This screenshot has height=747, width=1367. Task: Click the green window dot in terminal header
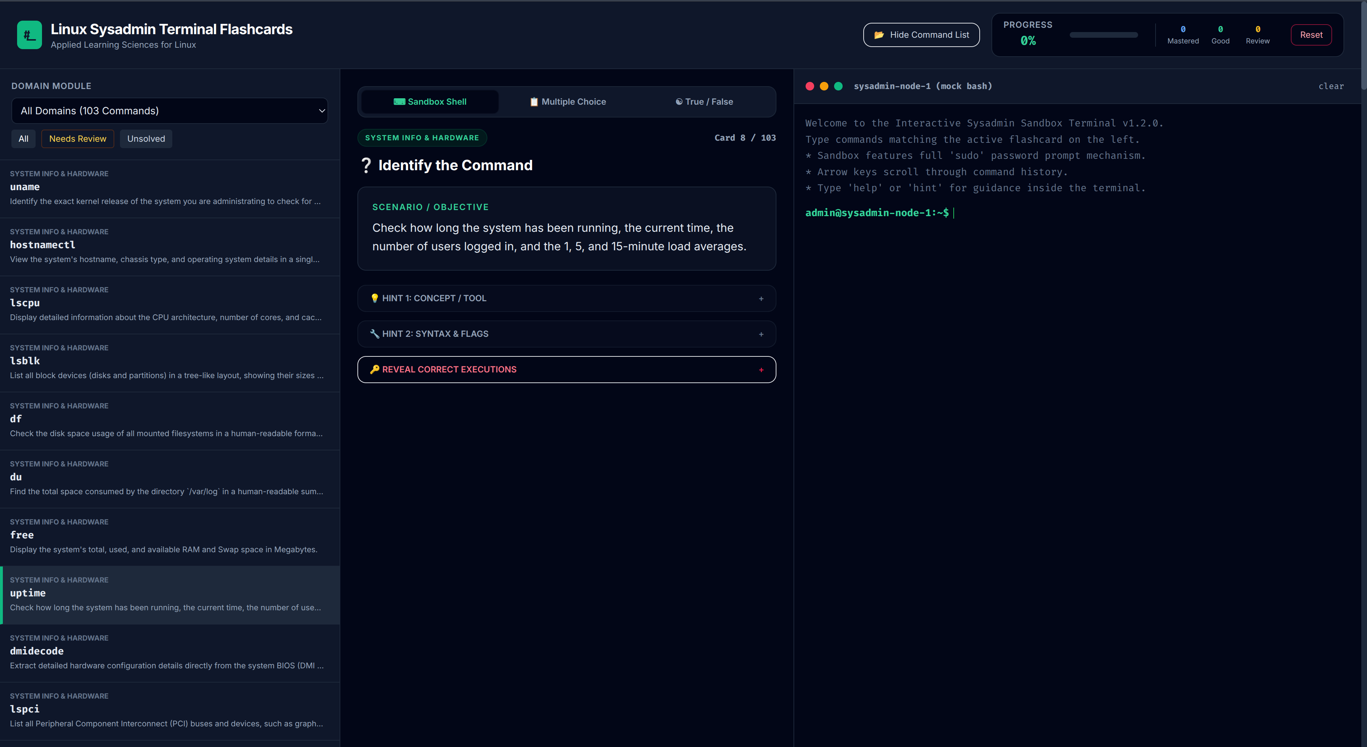[x=838, y=87]
